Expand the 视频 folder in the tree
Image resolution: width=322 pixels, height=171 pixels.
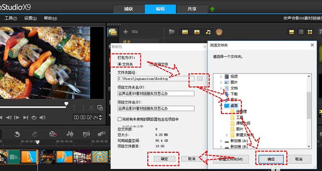pos(221,76)
